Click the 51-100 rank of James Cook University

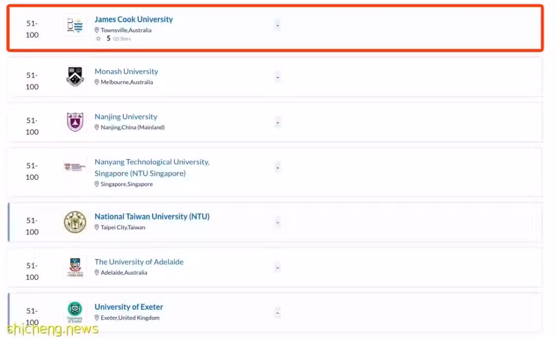32,29
